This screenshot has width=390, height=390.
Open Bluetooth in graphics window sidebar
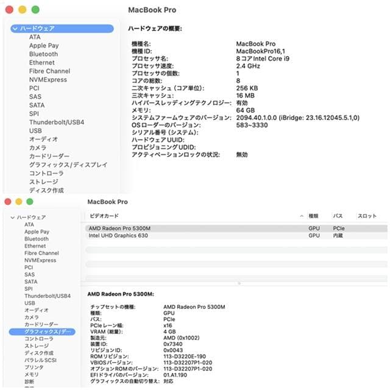click(x=37, y=239)
